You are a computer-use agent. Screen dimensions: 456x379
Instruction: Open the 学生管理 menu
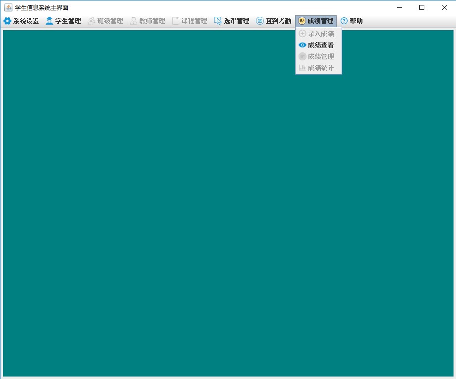pos(63,21)
